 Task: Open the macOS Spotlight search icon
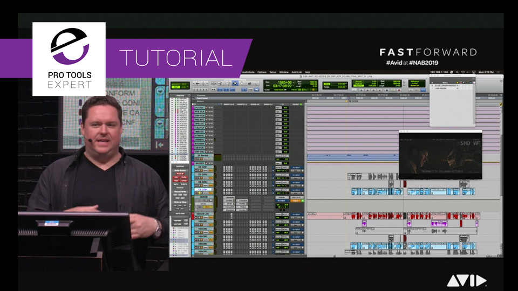tap(457, 72)
